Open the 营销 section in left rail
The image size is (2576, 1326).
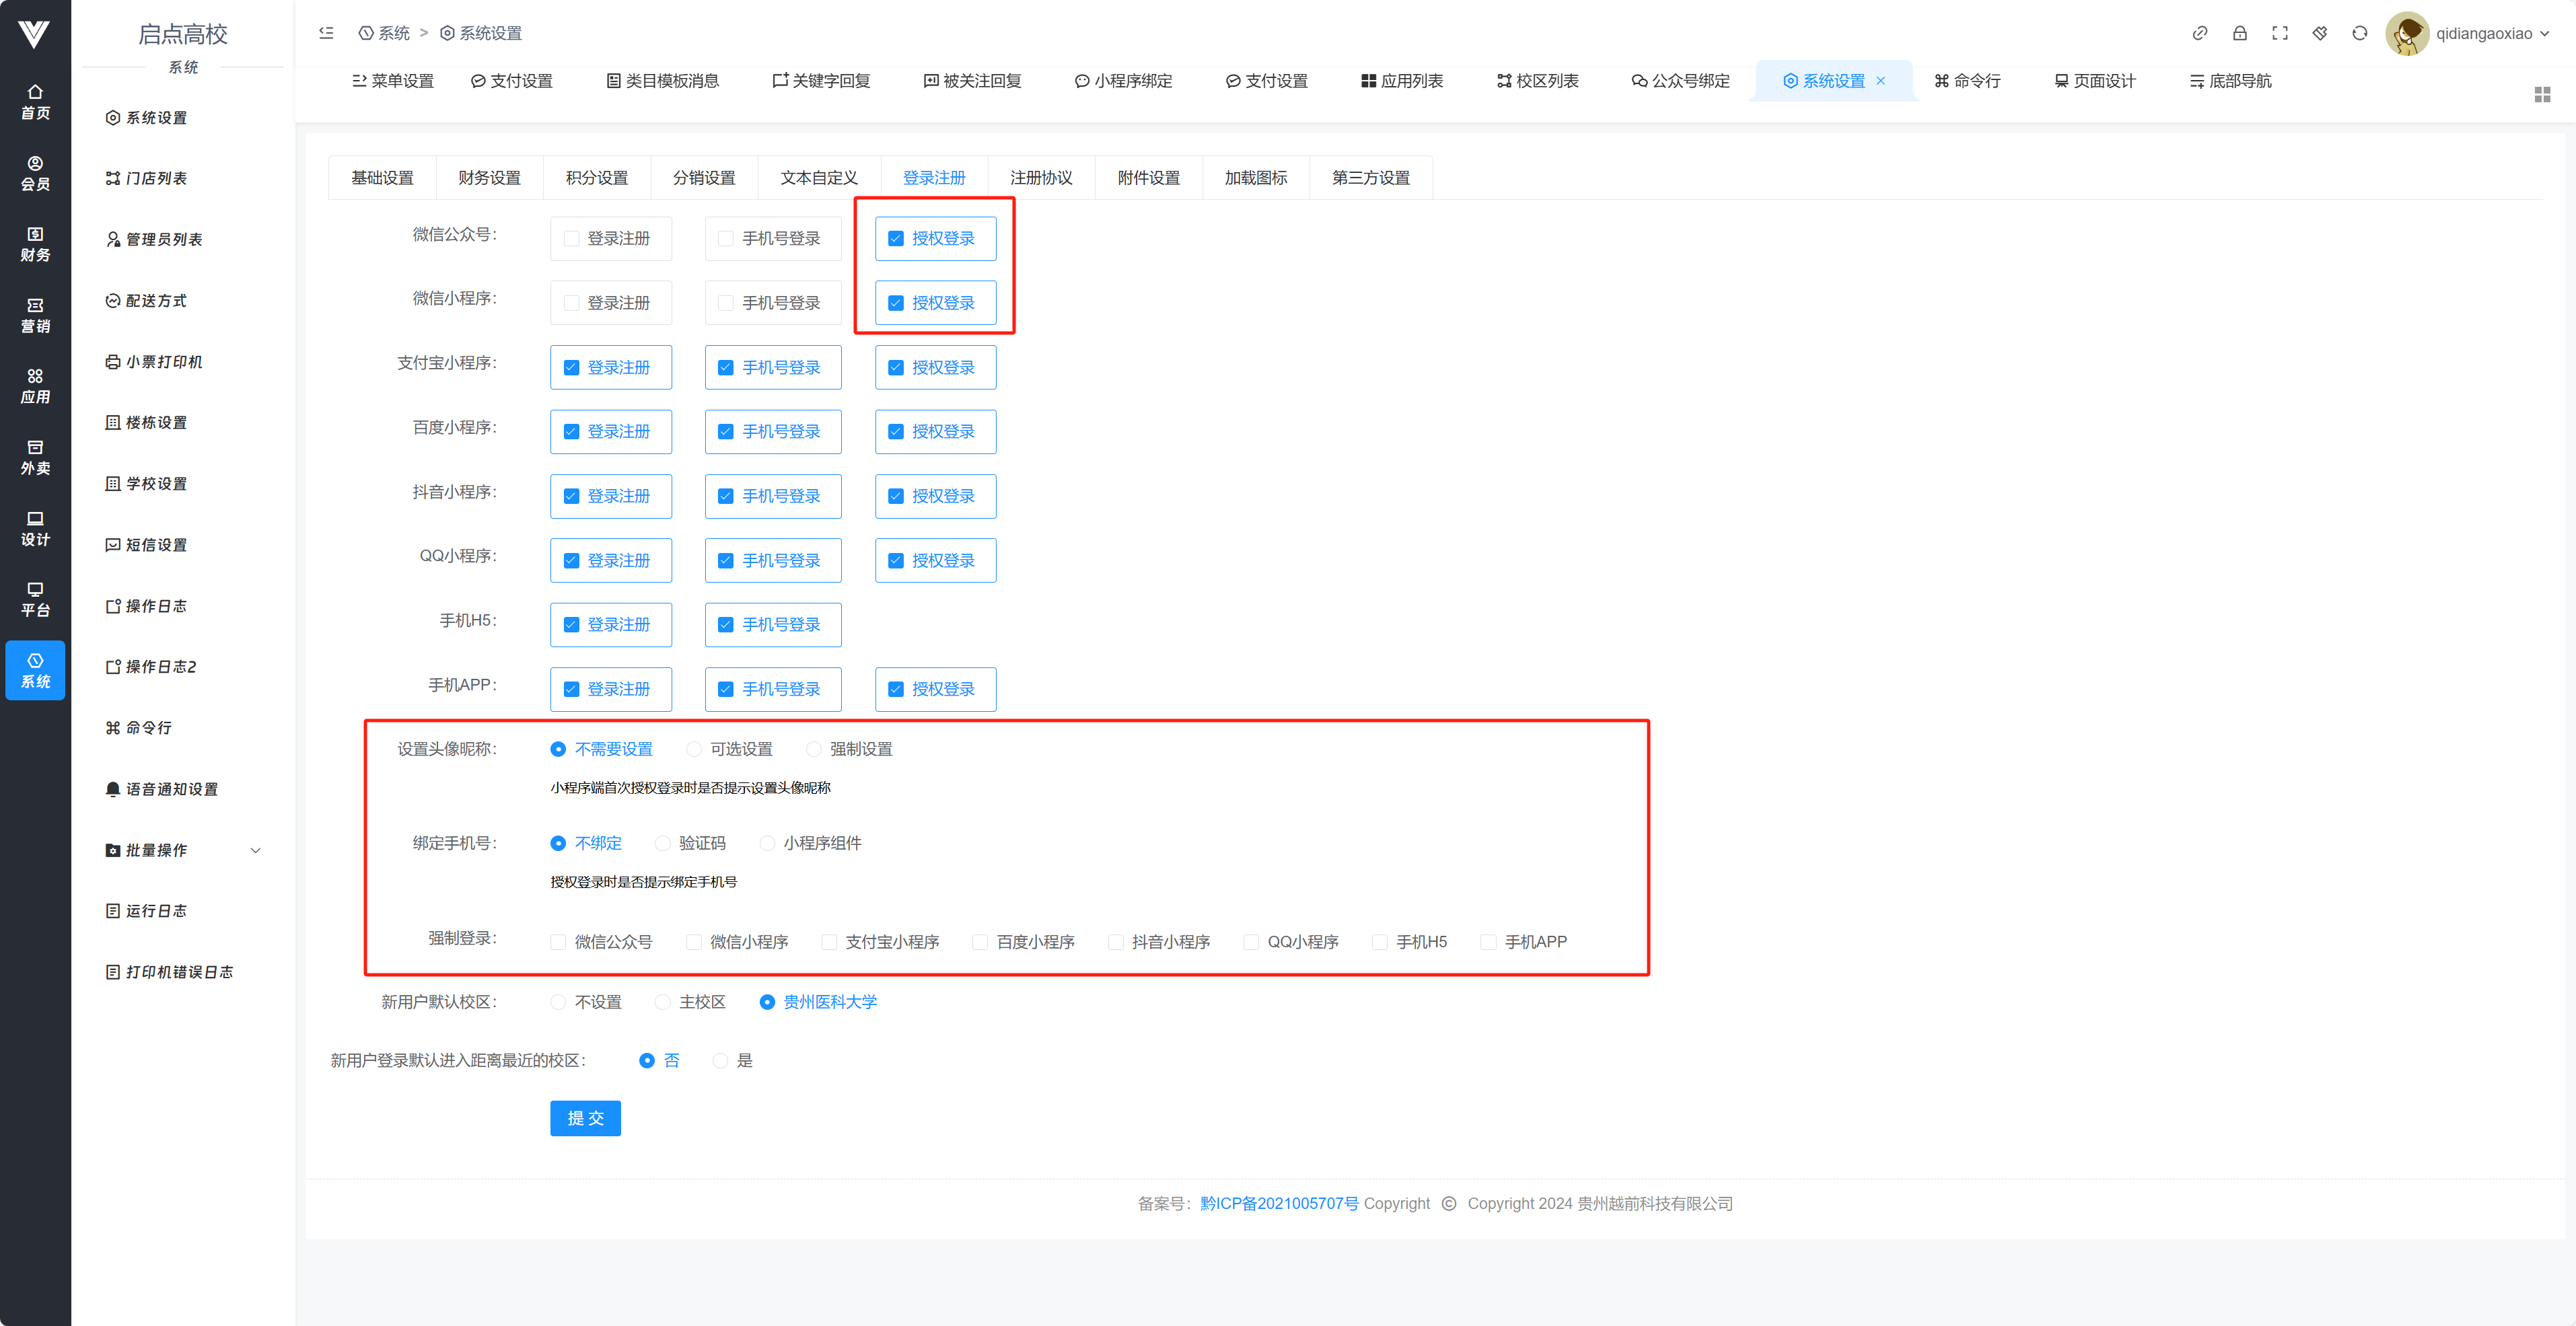tap(35, 315)
